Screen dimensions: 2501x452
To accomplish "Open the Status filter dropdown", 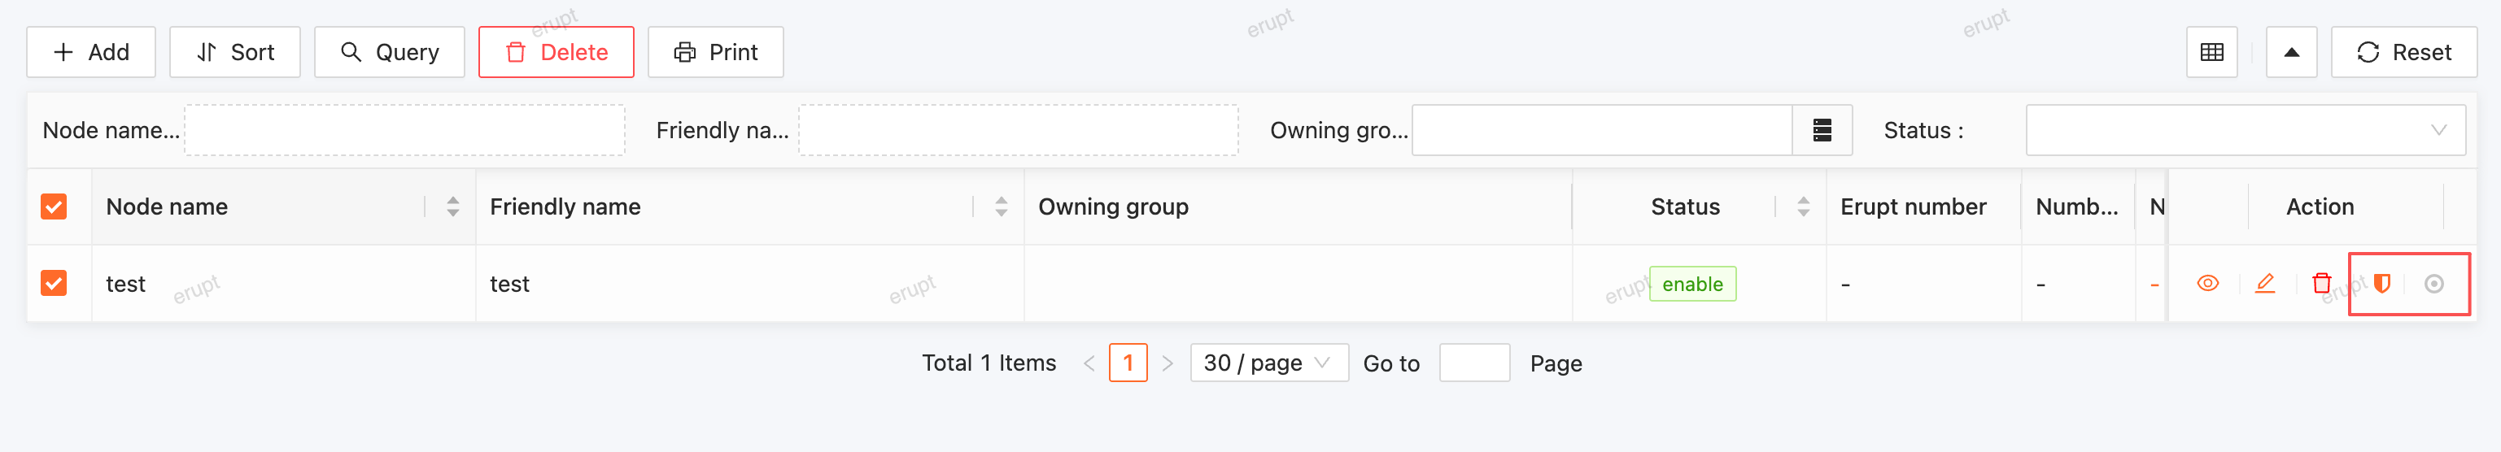I will click(x=2245, y=130).
